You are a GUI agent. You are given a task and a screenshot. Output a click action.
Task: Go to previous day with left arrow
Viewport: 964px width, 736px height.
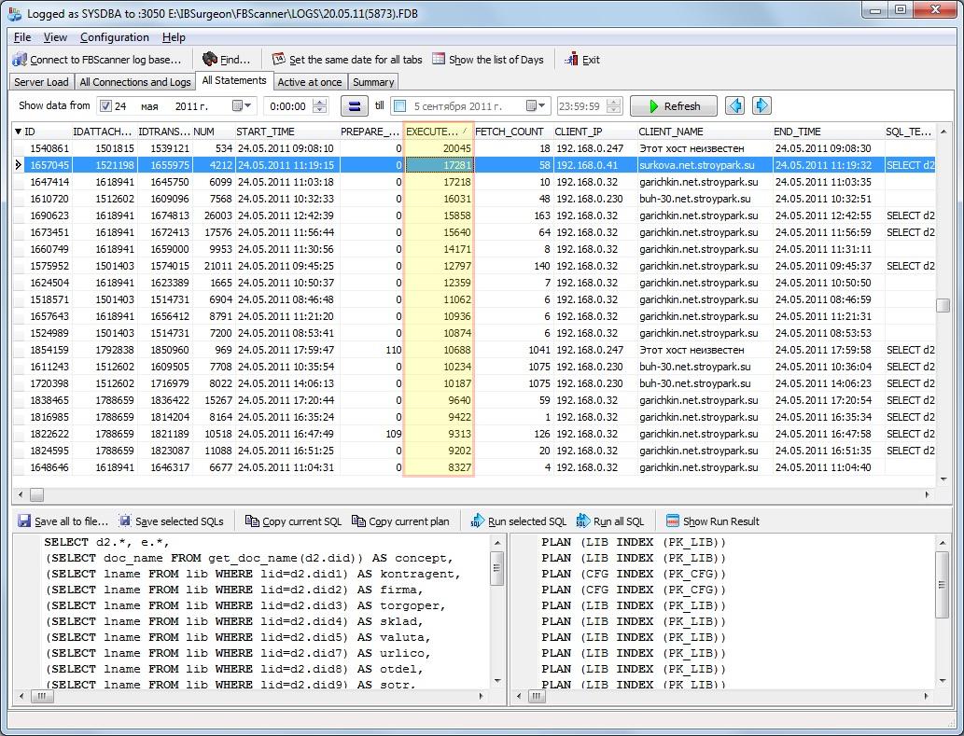click(734, 105)
